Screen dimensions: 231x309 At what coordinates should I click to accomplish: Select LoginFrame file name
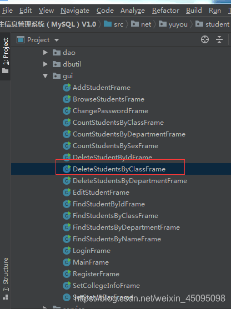tap(92, 250)
